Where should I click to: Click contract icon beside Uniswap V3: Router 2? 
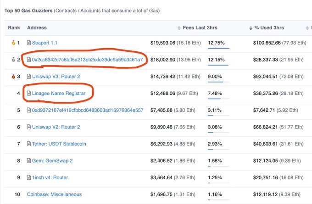[x=29, y=77]
